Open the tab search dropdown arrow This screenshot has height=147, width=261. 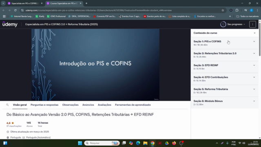click(3, 3)
